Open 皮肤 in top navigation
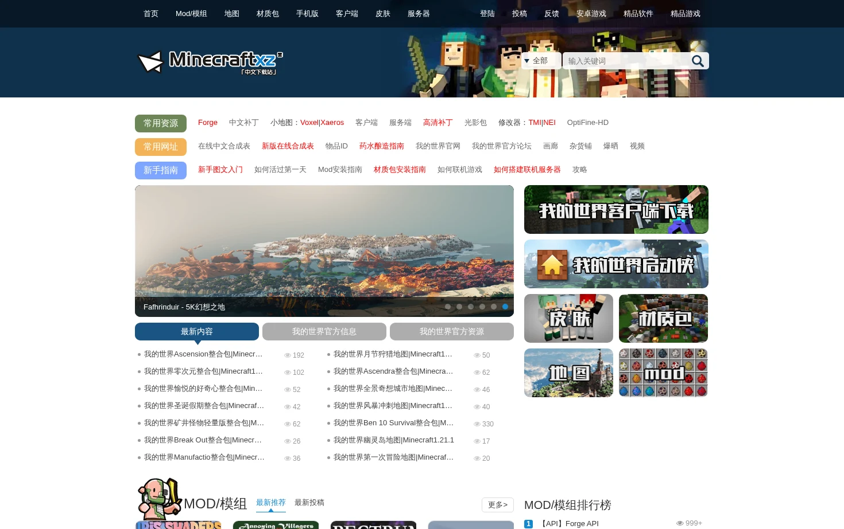This screenshot has height=529, width=844. point(383,14)
